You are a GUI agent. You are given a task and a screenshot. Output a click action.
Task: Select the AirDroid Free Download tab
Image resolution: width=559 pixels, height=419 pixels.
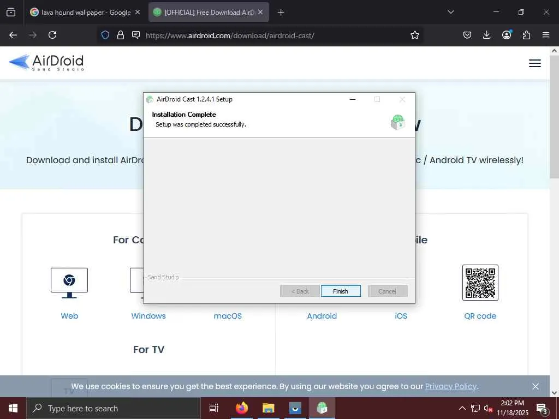pyautogui.click(x=209, y=12)
